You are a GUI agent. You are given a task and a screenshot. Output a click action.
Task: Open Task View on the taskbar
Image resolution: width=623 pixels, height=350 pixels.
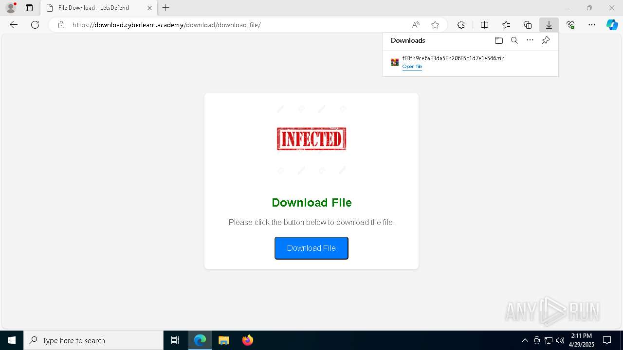[175, 340]
